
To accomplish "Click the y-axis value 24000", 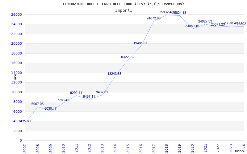I will (x=16, y=24).
